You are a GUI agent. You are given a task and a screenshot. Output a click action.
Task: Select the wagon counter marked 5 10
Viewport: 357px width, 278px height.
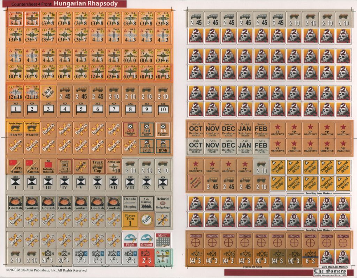pos(343,20)
